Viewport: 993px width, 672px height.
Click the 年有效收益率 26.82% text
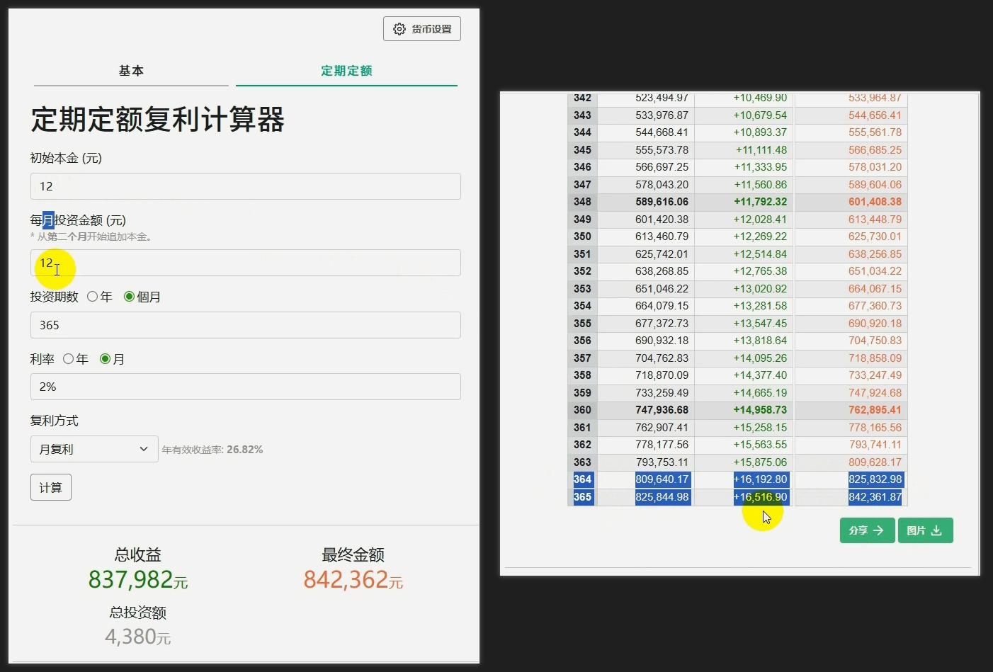point(212,450)
